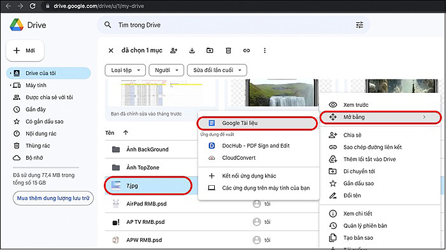Open the Loại tệp filter dropdown
The height and width of the screenshot is (250, 446).
[125, 70]
